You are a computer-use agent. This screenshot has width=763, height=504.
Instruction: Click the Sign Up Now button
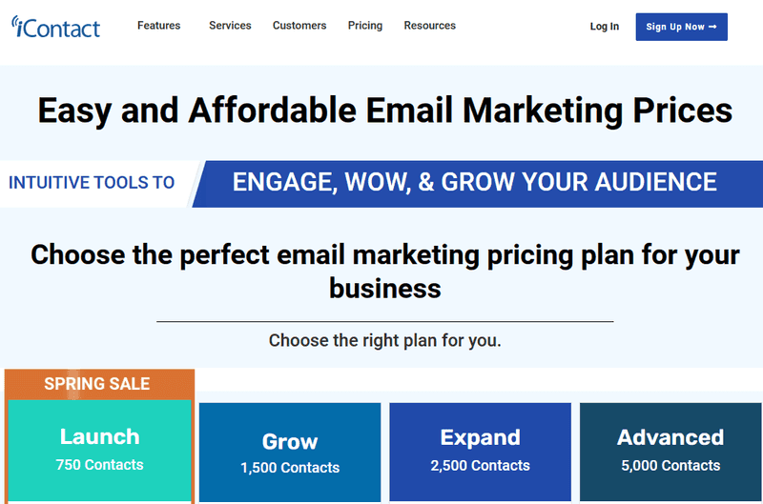tap(681, 27)
